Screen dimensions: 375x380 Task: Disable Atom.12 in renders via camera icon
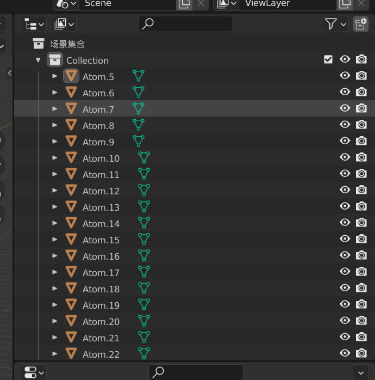[x=361, y=190]
